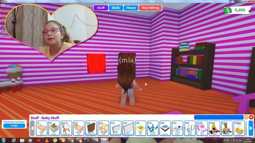Screen dimensions: 255x143
Task: Go back with the orange back arrow
Action: click(246, 117)
